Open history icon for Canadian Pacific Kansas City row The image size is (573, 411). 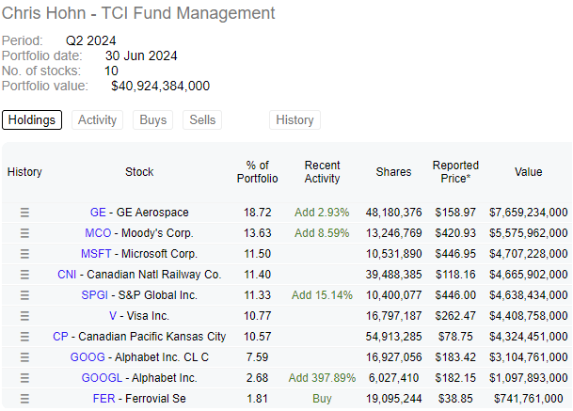point(24,337)
